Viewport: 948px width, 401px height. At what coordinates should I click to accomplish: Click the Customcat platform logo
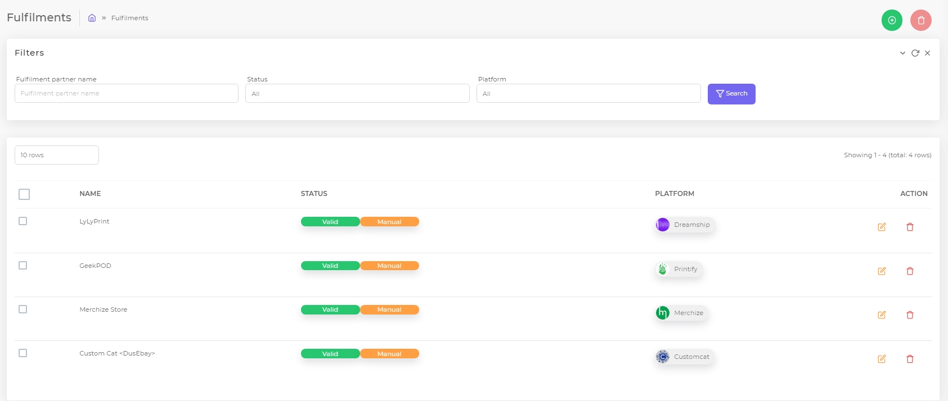coord(663,357)
